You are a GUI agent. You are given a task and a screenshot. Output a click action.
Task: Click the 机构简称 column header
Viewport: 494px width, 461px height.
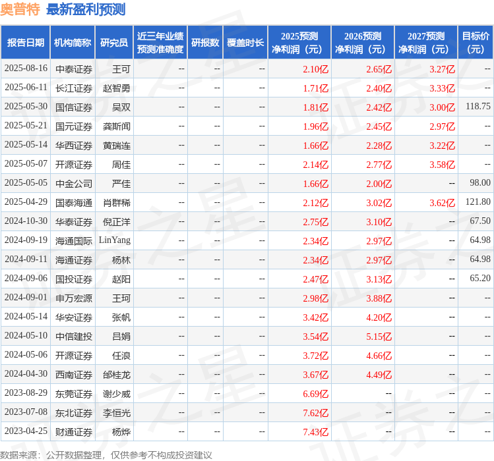(x=73, y=43)
